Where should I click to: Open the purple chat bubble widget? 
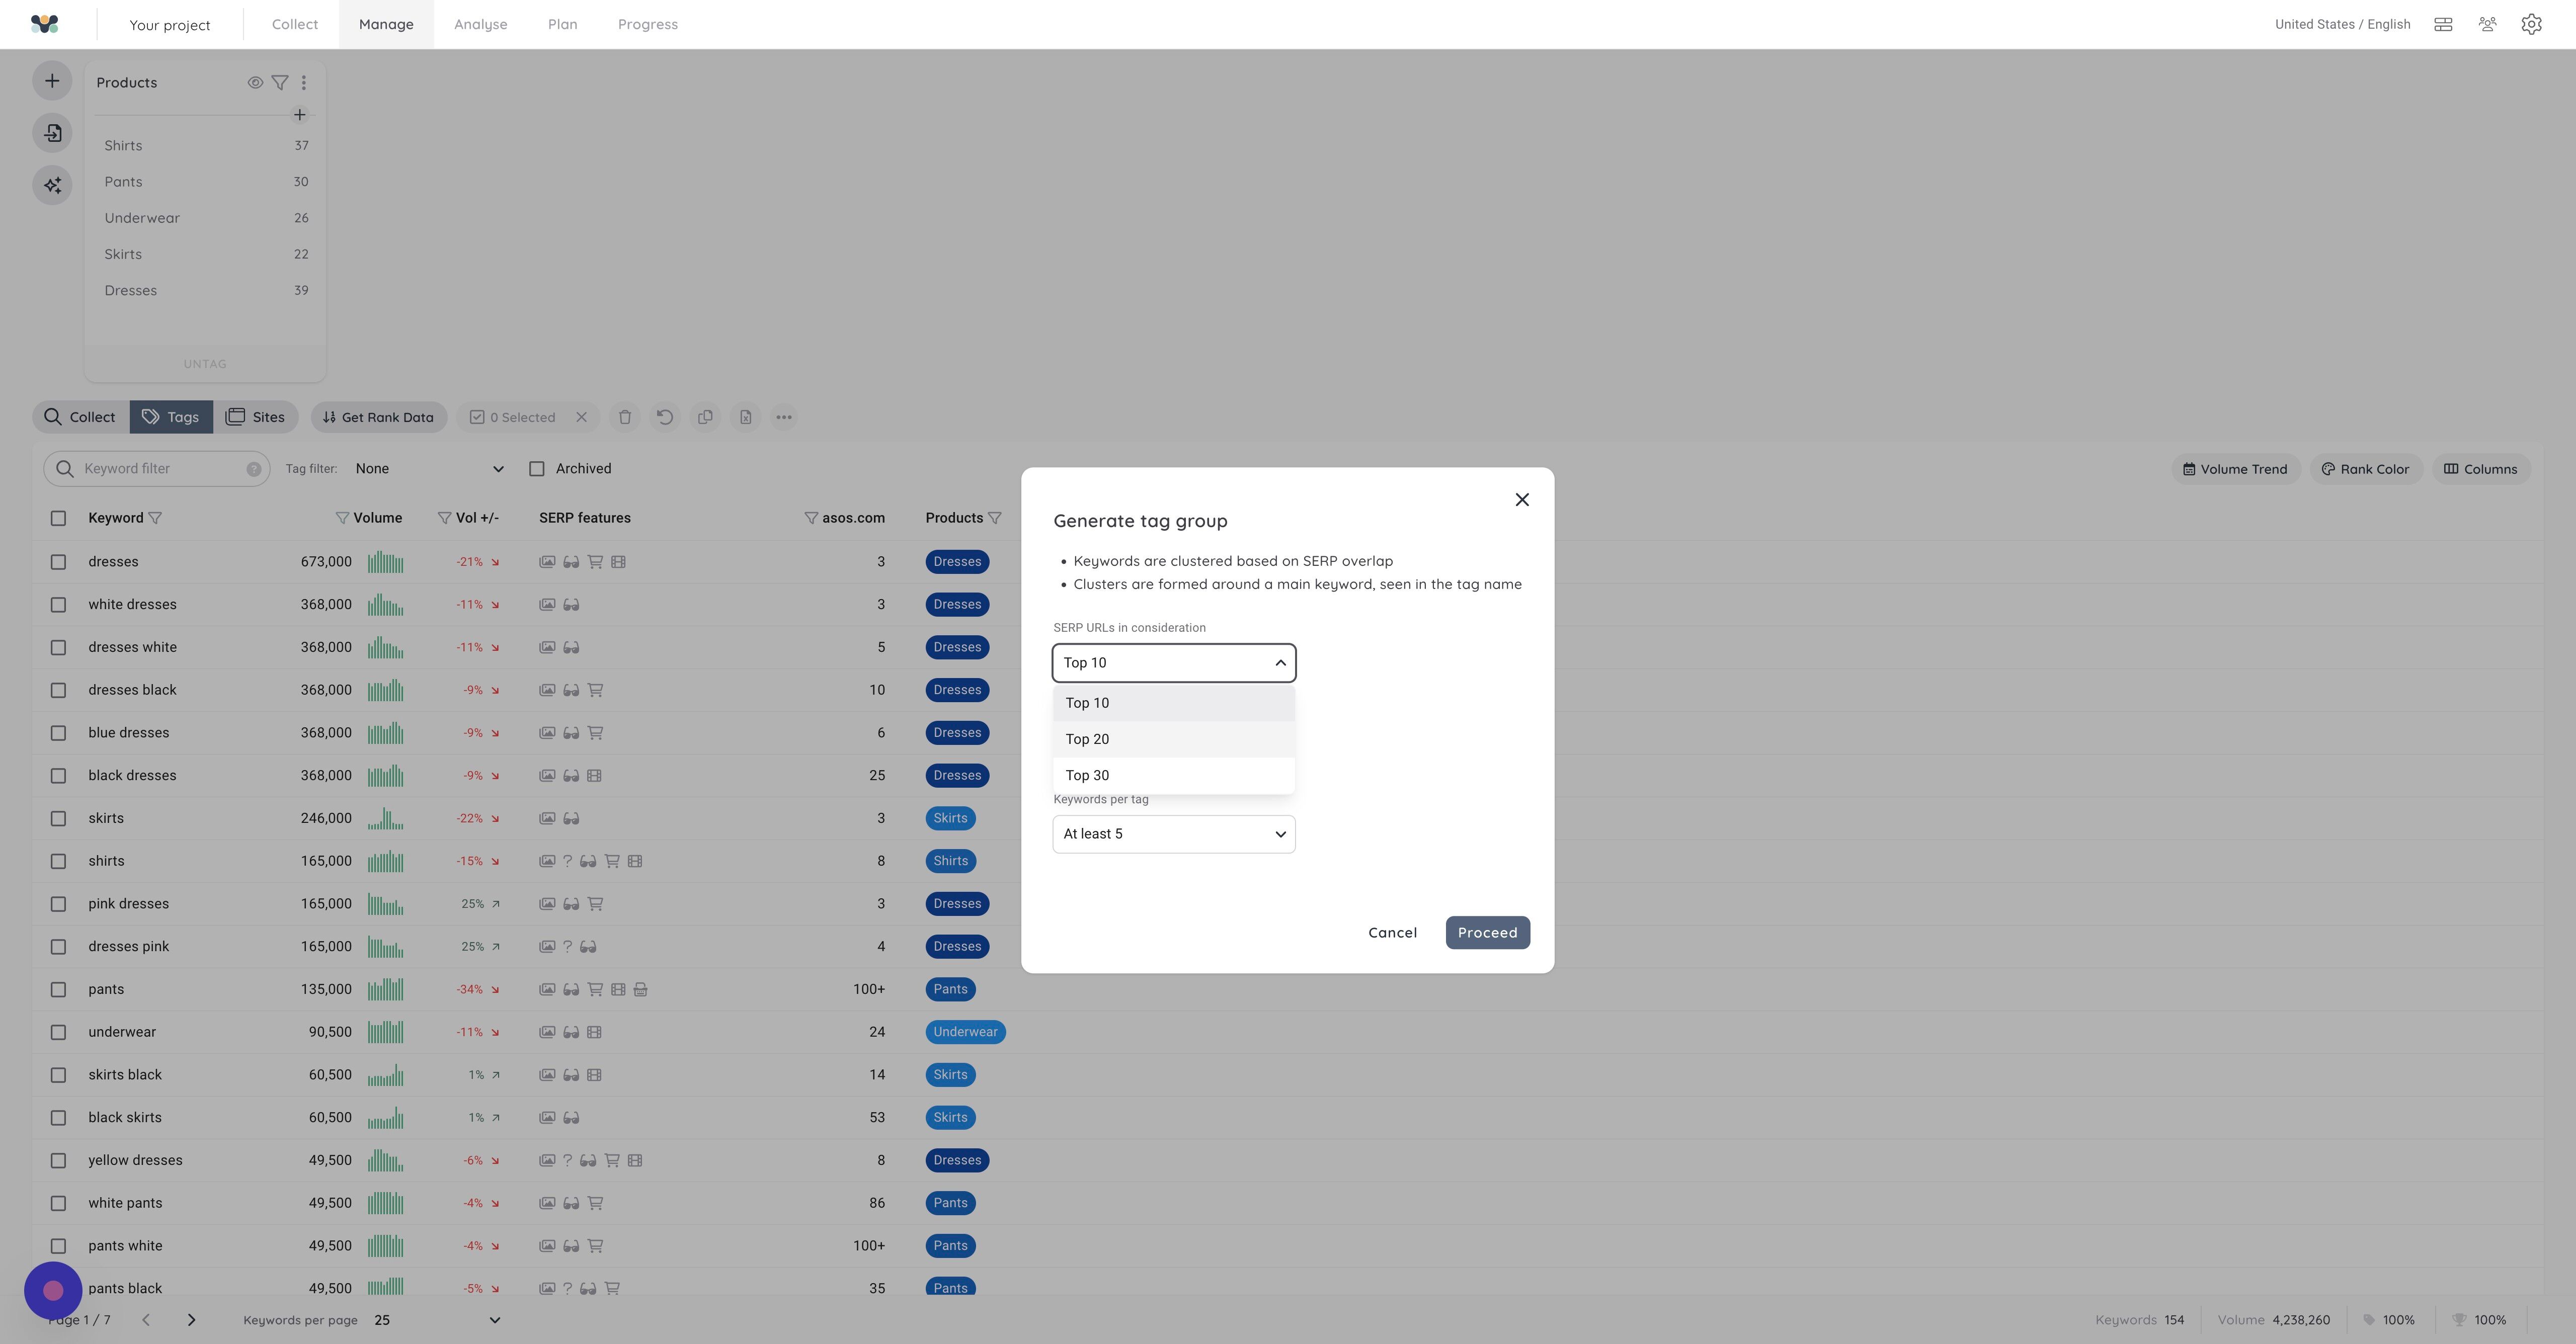pyautogui.click(x=53, y=1290)
